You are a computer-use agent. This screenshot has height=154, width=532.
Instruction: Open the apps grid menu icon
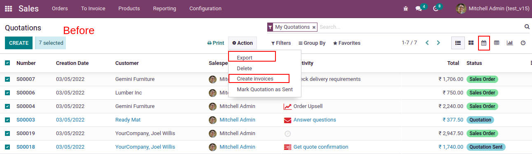pyautogui.click(x=8, y=9)
